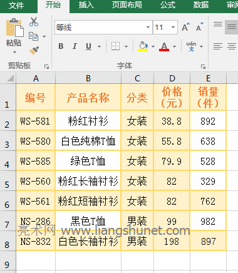
Task: Click top align icon
Action: click(x=218, y=24)
